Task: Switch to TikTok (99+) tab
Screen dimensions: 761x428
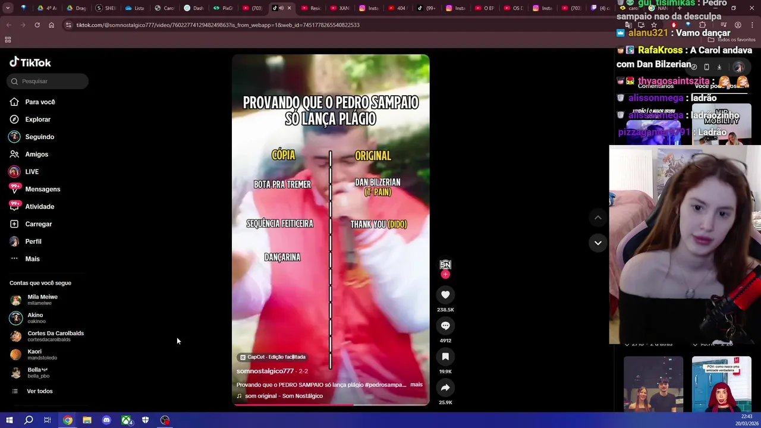Action: pyautogui.click(x=427, y=8)
